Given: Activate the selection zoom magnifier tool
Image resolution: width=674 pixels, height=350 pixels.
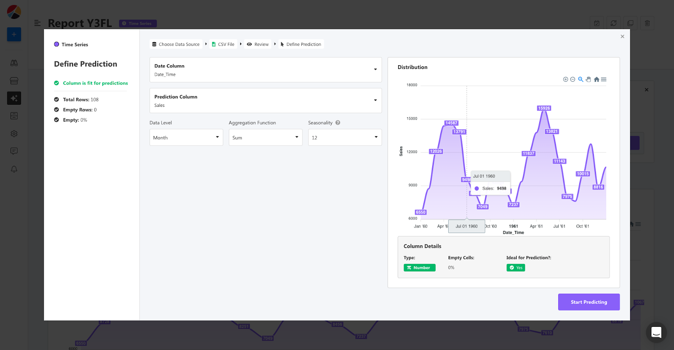Looking at the screenshot, I should [580, 80].
